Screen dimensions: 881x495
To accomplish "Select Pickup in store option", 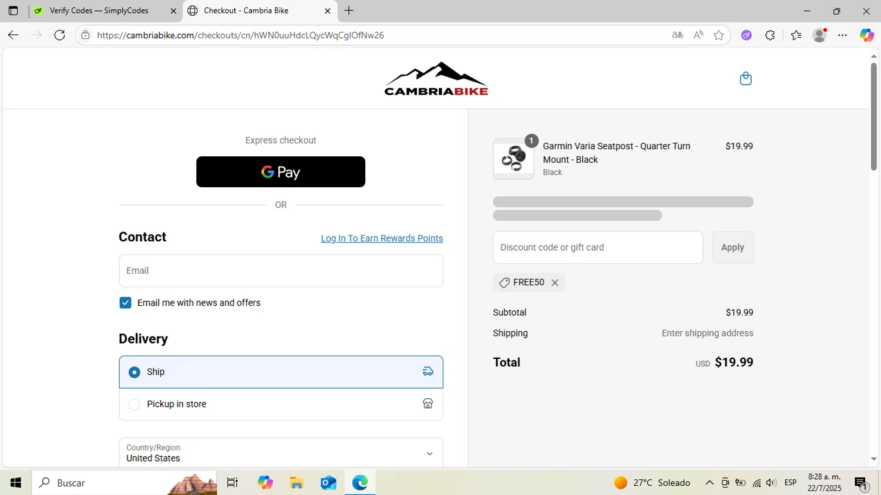I will tap(281, 404).
